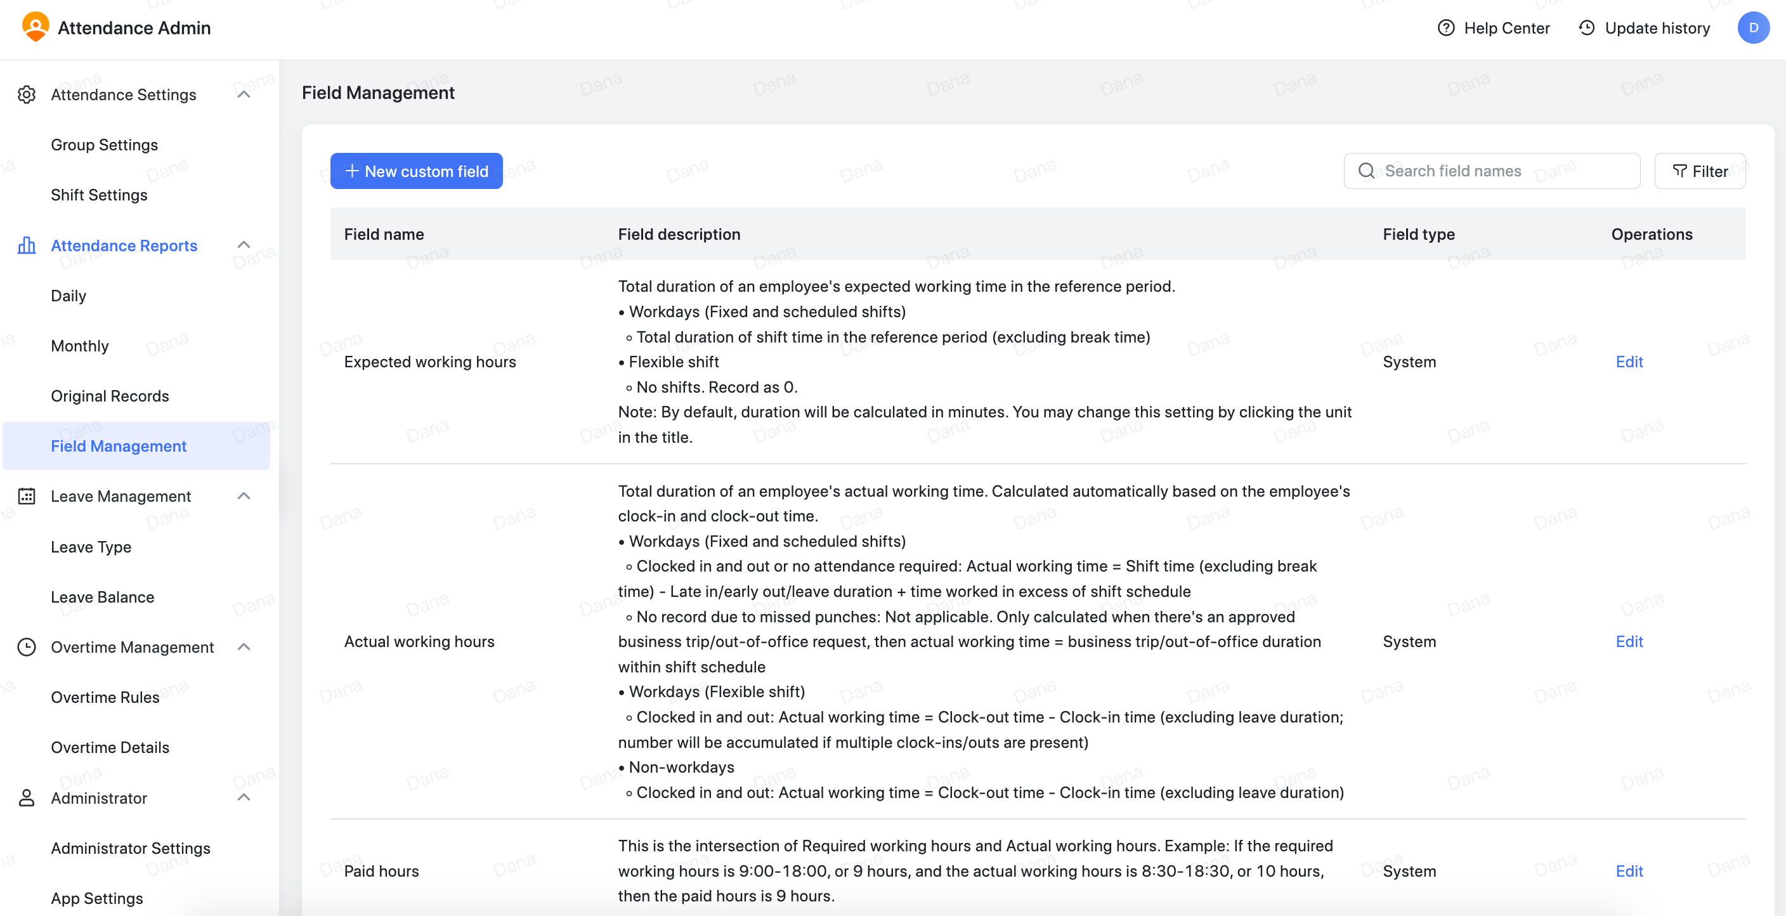1786x916 pixels.
Task: Click the Overtime Management clock icon
Action: (x=27, y=647)
